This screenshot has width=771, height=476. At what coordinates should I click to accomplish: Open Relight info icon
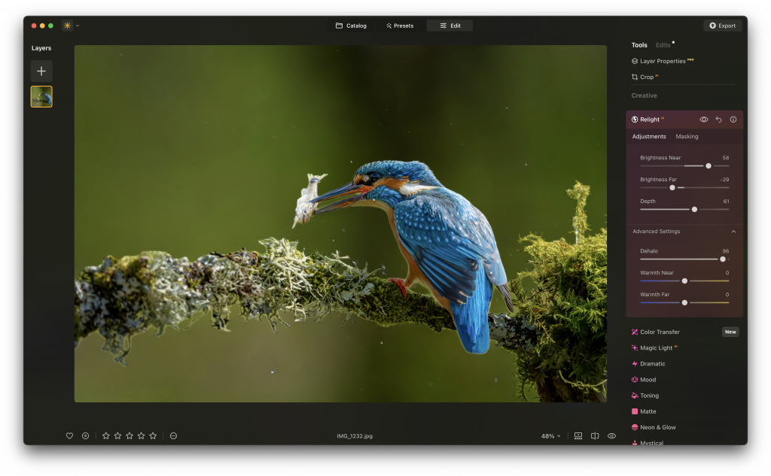[733, 120]
